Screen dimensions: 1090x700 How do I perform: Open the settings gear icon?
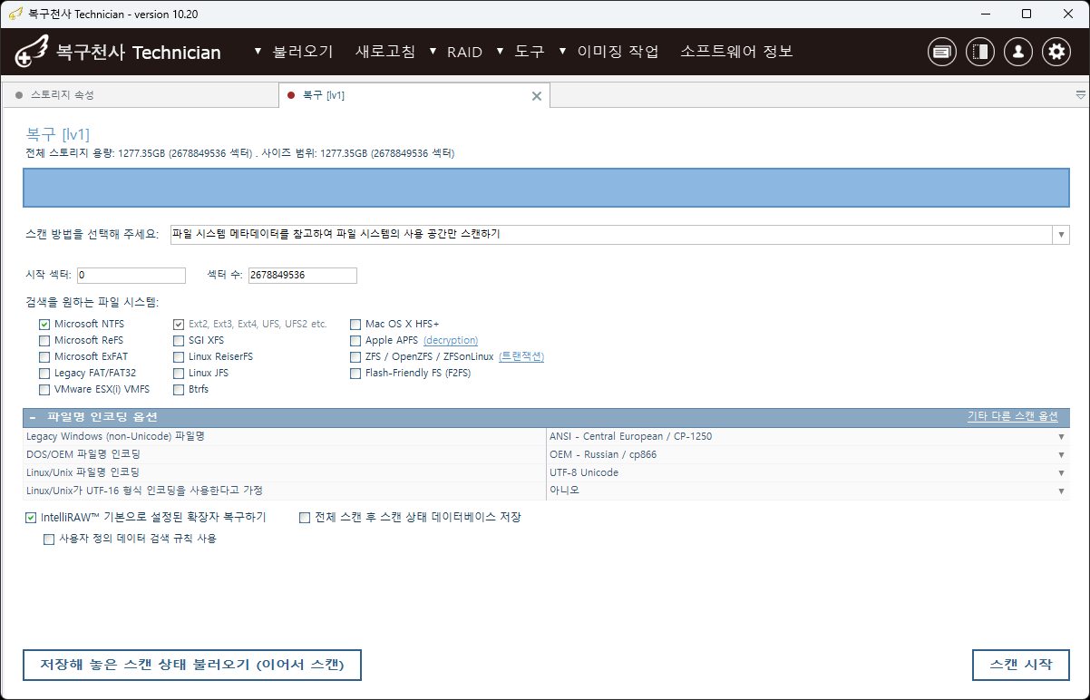(1056, 52)
